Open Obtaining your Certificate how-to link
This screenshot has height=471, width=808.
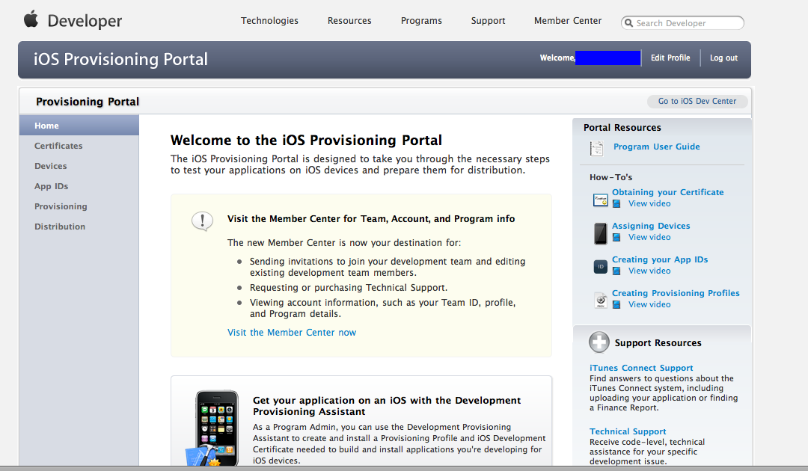click(668, 192)
